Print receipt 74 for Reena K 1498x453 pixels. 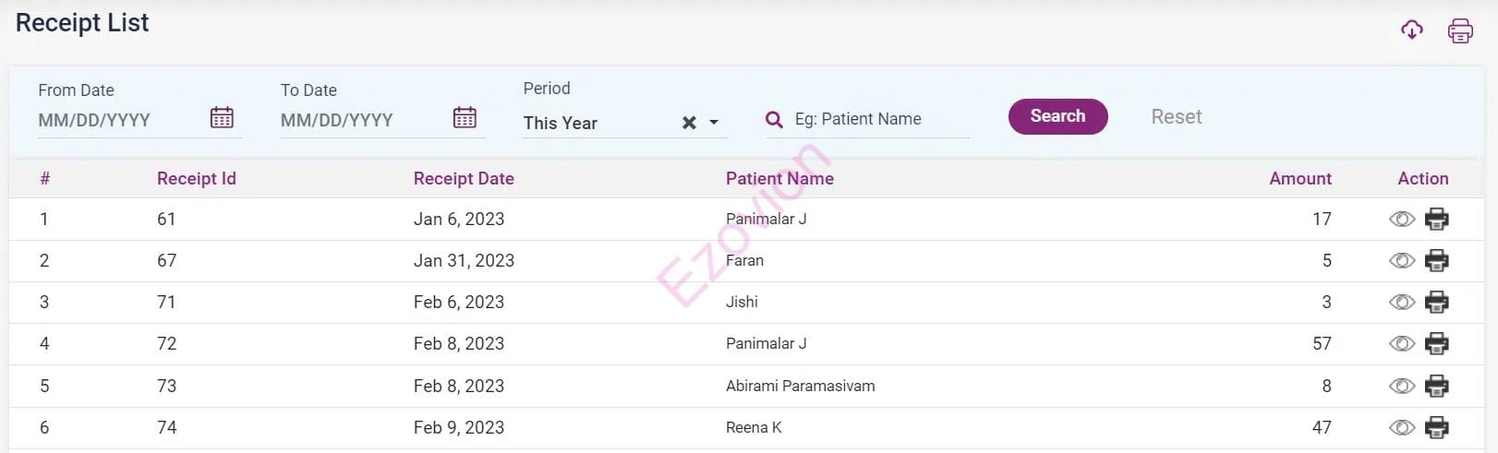1436,428
